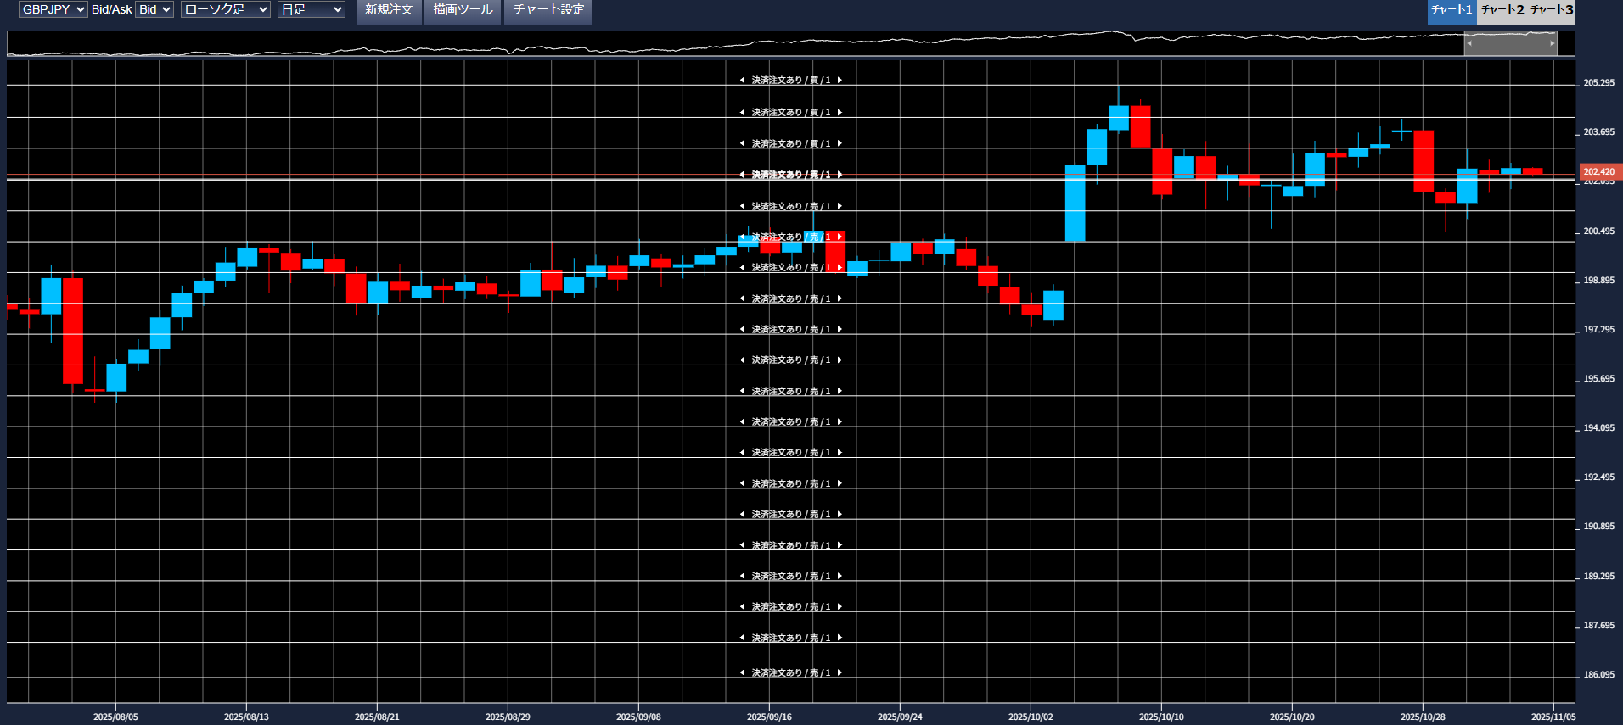Open the ローソク足 chart type dropdown
Image resolution: width=1623 pixels, height=725 pixels.
225,9
